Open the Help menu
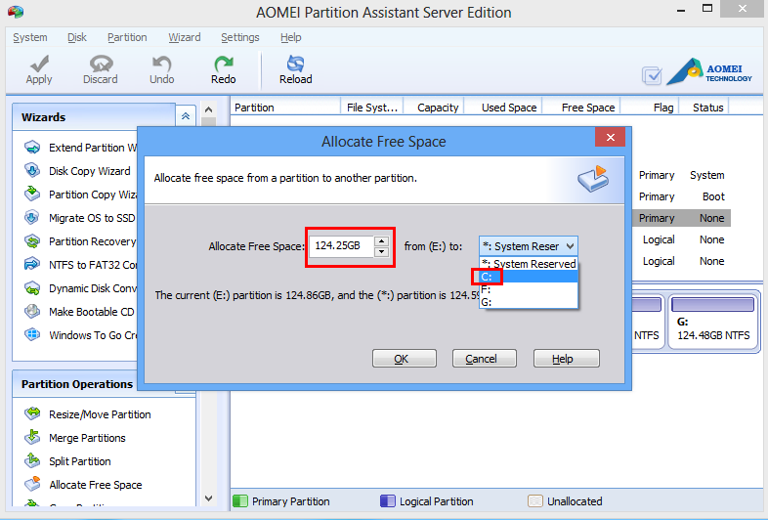The image size is (768, 520). pos(291,37)
